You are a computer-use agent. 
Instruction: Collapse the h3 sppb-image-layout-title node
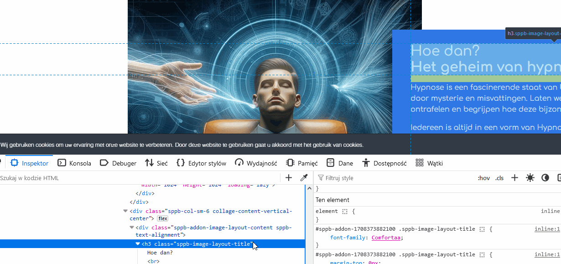point(138,244)
